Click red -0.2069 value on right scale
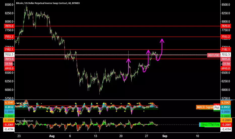The width and height of the screenshot is (235, 139). coord(226,125)
